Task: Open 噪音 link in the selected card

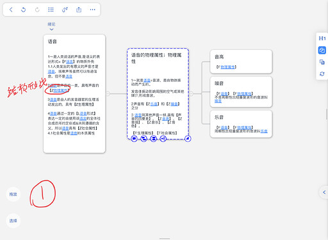Action: pos(174,104)
